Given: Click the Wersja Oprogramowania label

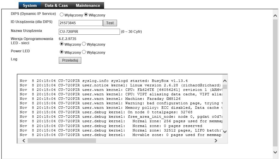Looking at the screenshot, I should click(x=32, y=39).
